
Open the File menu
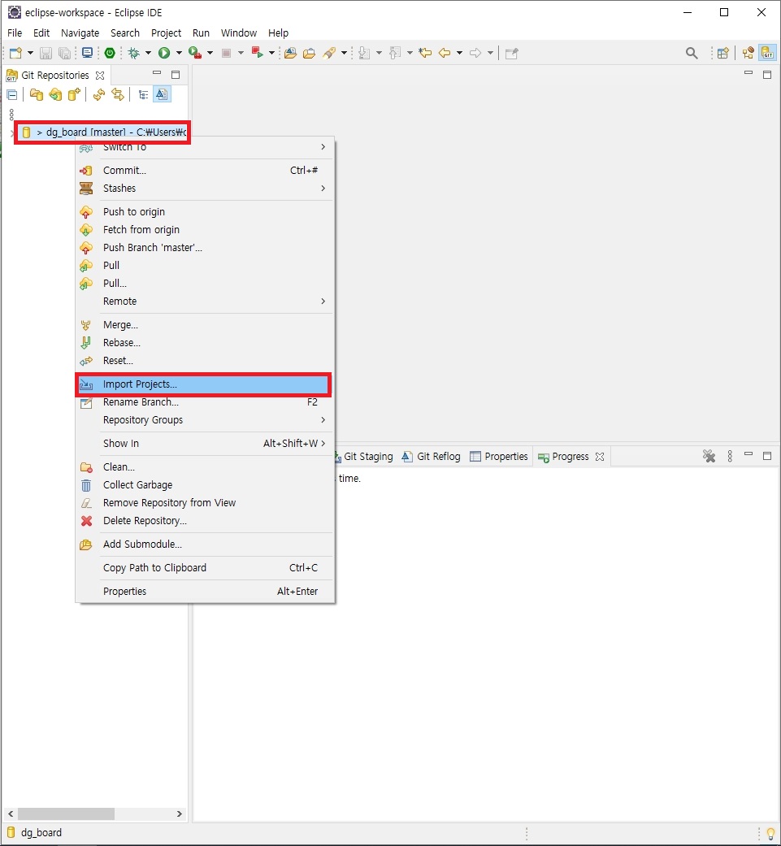click(x=15, y=33)
